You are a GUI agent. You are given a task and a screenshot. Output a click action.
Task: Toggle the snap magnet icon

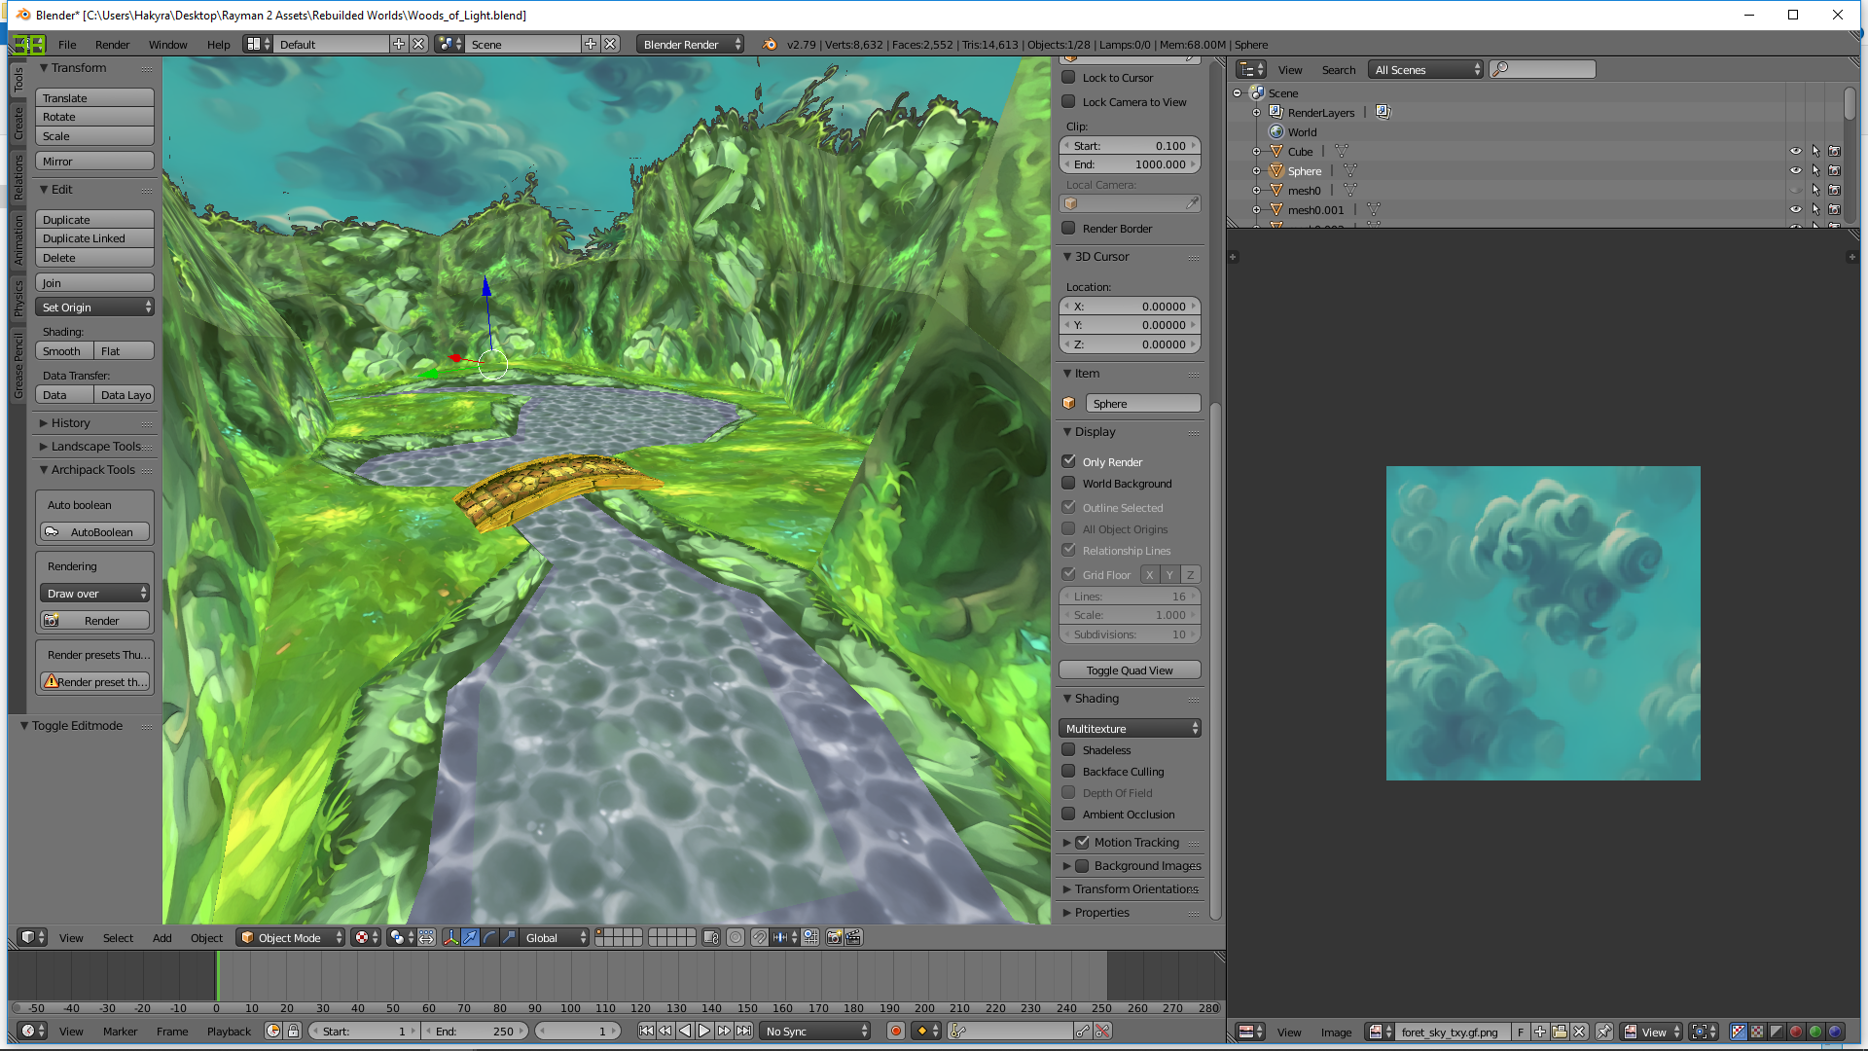pos(759,937)
